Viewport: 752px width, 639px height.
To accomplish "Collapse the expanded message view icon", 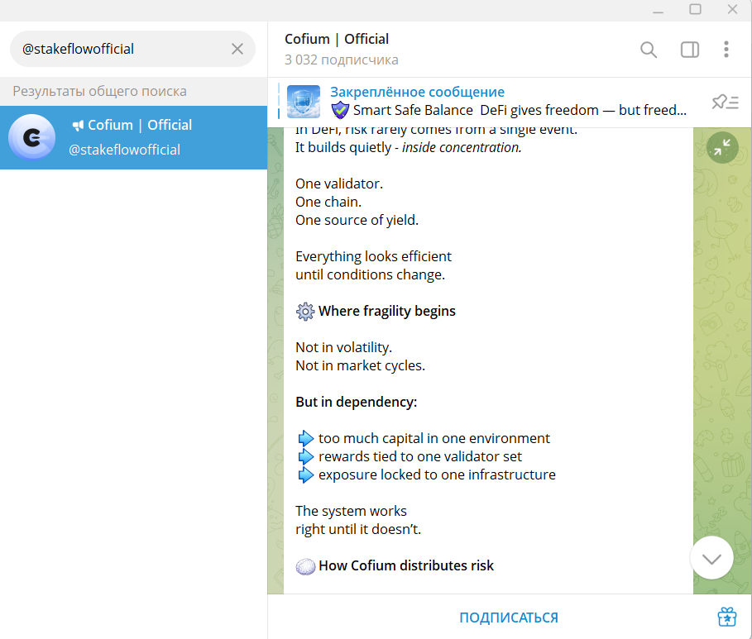I will [x=722, y=148].
